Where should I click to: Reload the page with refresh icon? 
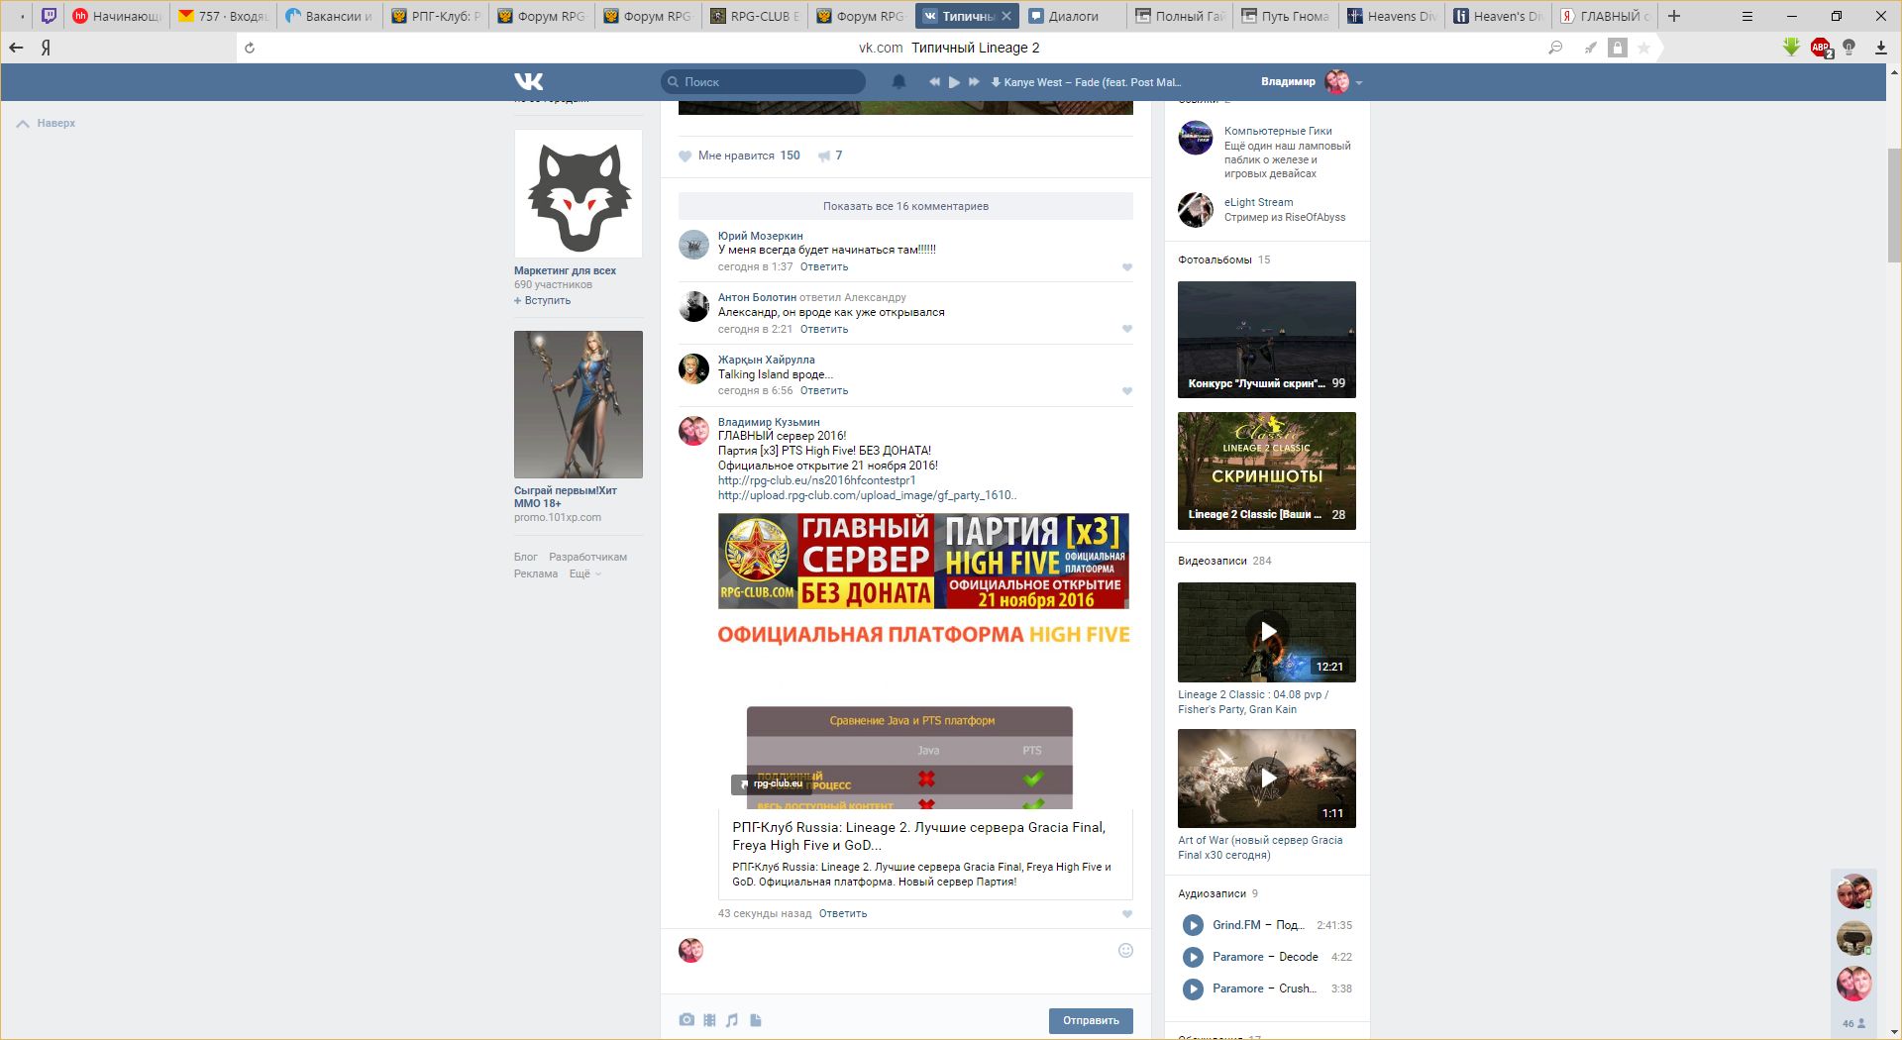click(250, 48)
